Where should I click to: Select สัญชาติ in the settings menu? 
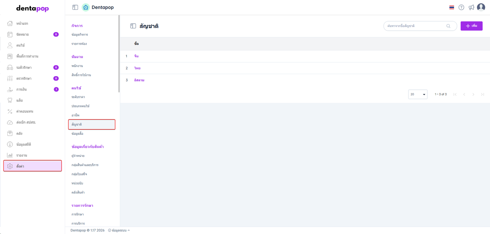(x=92, y=124)
